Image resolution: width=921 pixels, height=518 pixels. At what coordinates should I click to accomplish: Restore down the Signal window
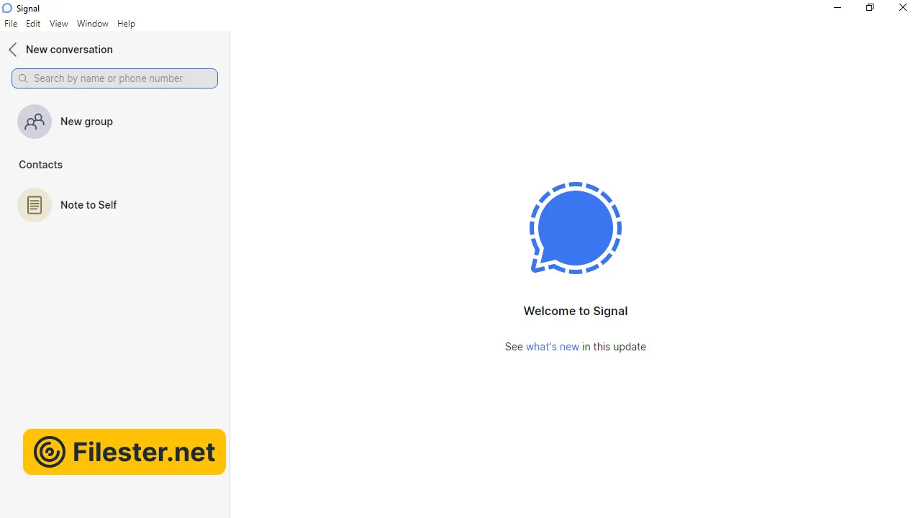[x=870, y=8]
